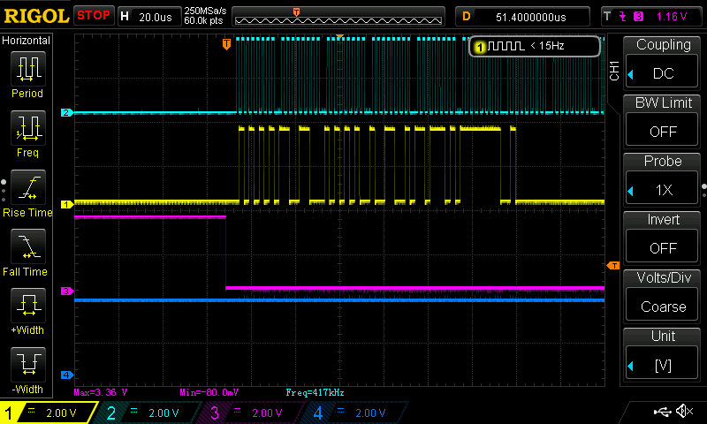Select the channel 3 tab at bottom
707x424 pixels.
pos(252,413)
